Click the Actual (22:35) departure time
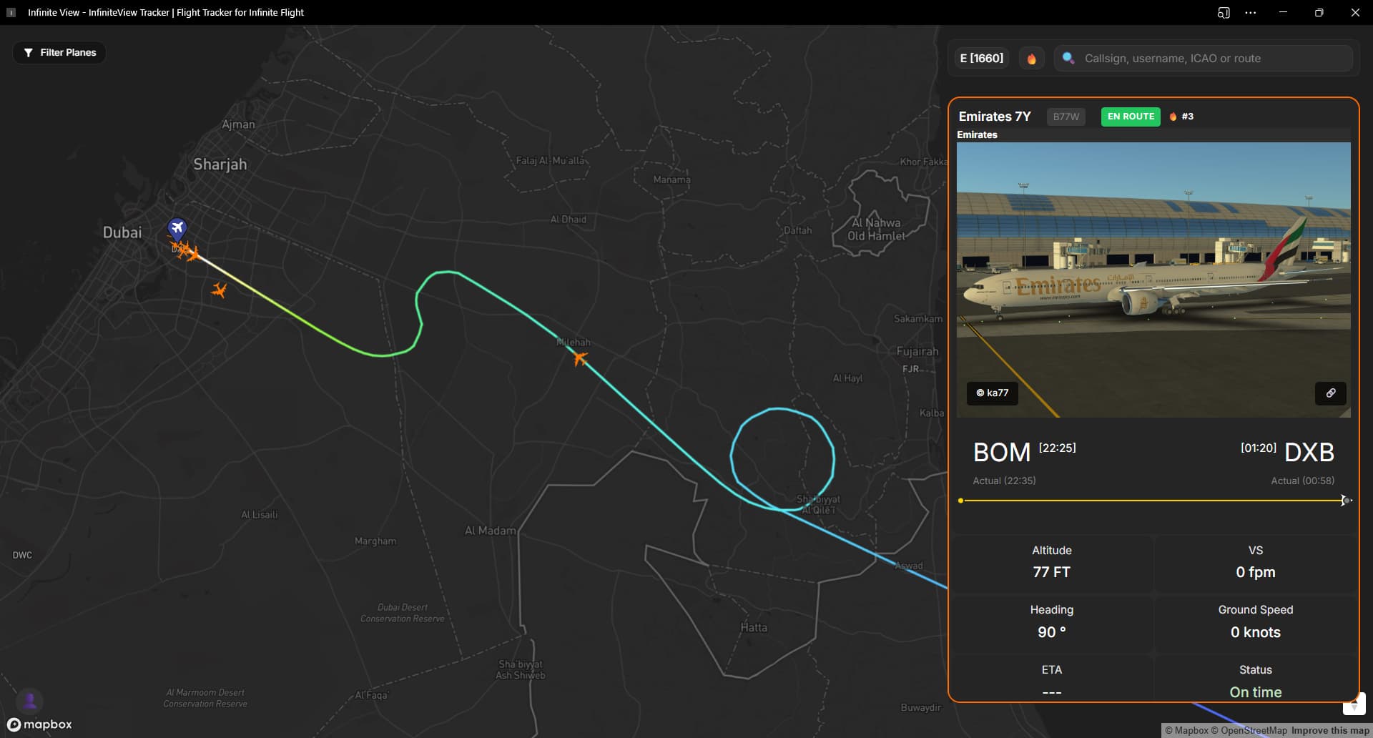 [x=1004, y=481]
